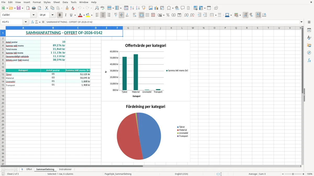Viewport: 314px width, 176px height.
Task: Cut the selection with scissors icon
Action: (47, 8)
